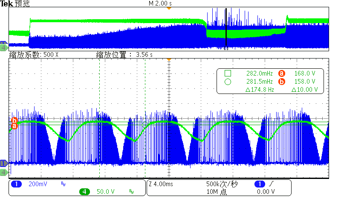Click the 0.00 V trigger level readout
This screenshot has height=205, width=341.
[x=266, y=192]
